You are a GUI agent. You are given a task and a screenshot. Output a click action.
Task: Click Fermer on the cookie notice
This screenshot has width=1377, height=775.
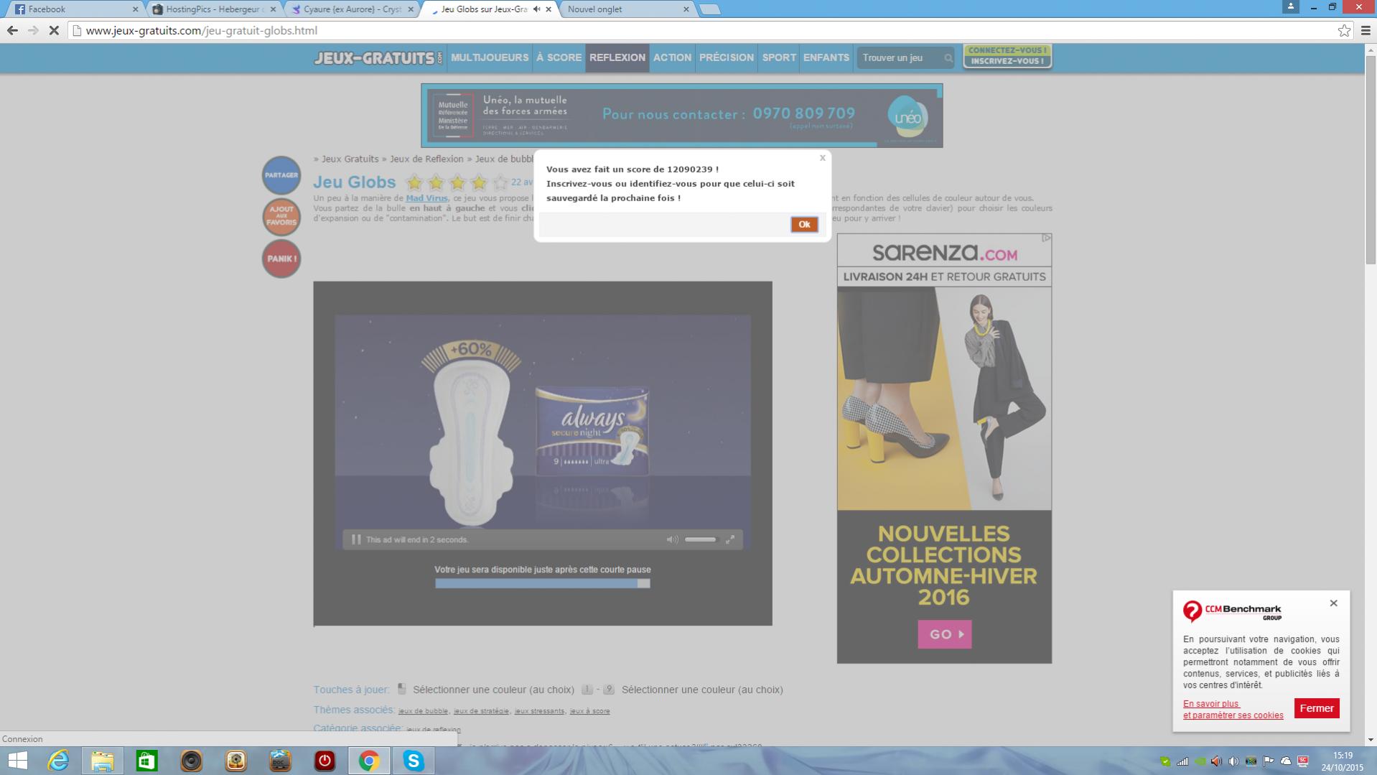coord(1316,708)
